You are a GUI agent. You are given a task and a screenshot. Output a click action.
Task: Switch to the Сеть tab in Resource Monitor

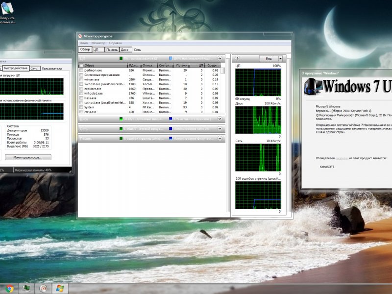coord(137,50)
